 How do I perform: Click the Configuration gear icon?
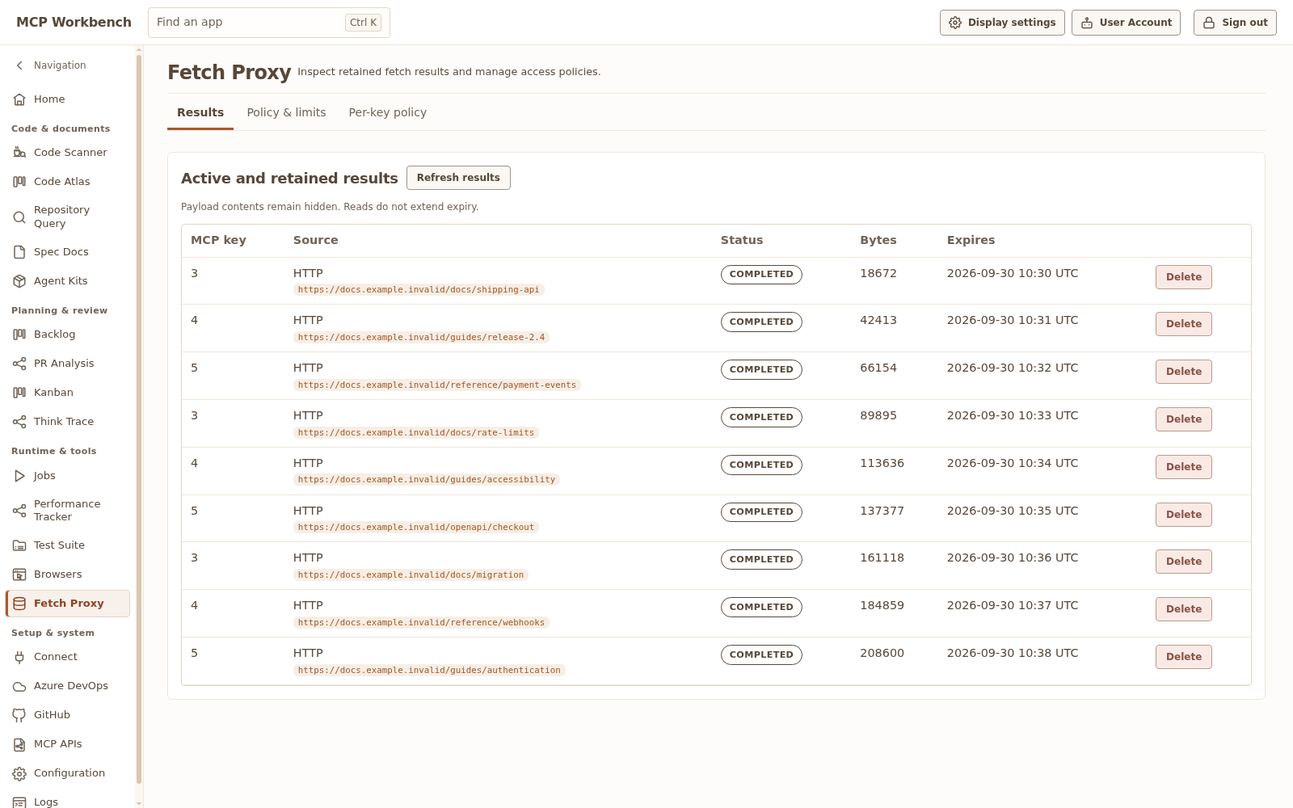[x=19, y=773]
